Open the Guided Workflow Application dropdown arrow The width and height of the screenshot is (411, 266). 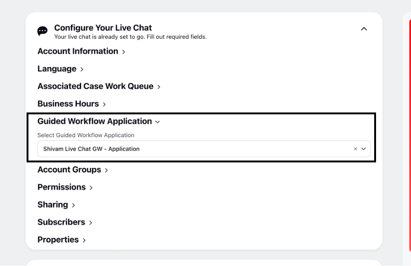pyautogui.click(x=363, y=149)
